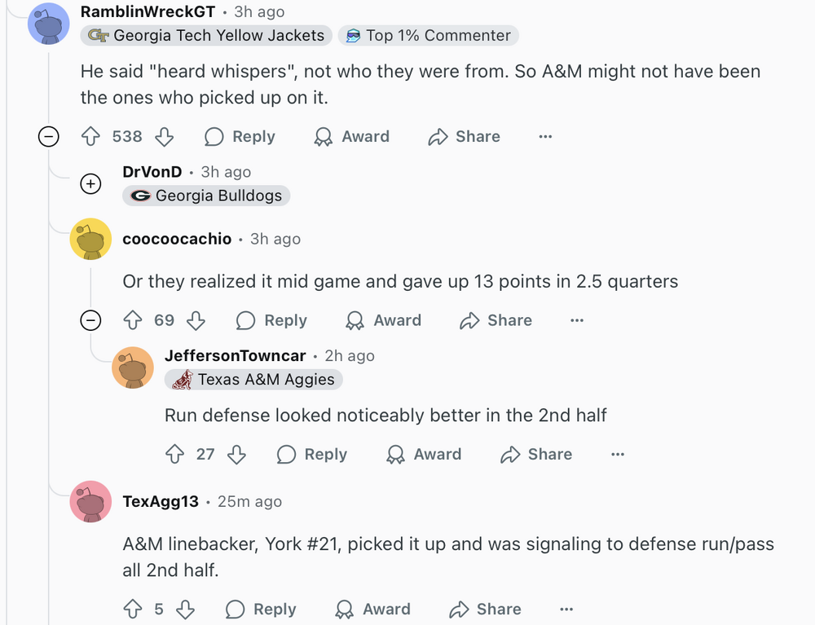Reply to TexAgg13's comment

pos(262,610)
